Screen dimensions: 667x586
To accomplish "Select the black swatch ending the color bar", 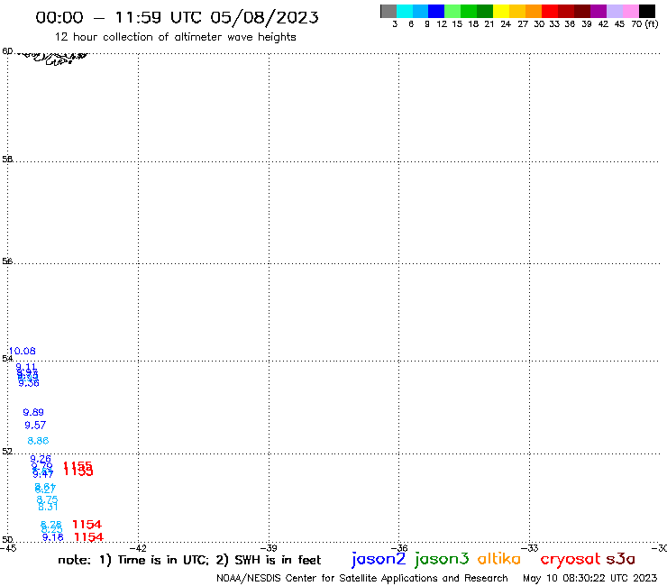I will [647, 11].
